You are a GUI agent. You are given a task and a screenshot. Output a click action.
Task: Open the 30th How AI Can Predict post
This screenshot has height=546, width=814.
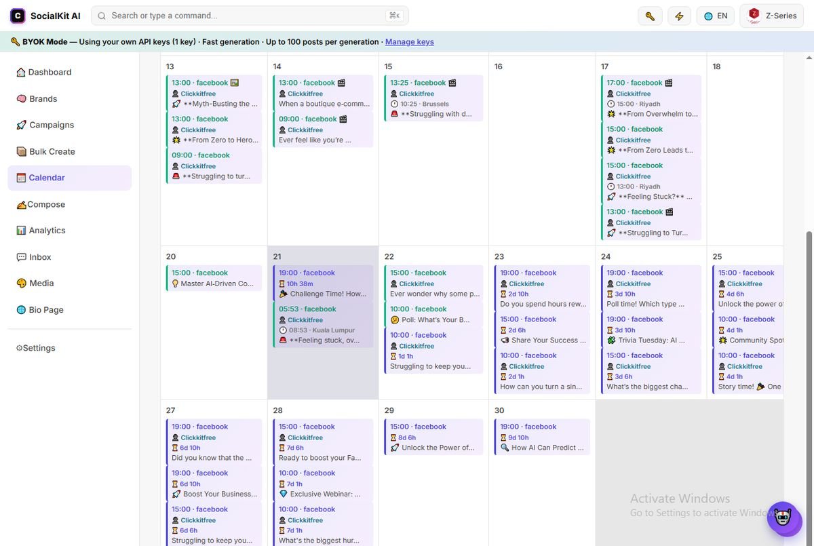click(x=543, y=437)
